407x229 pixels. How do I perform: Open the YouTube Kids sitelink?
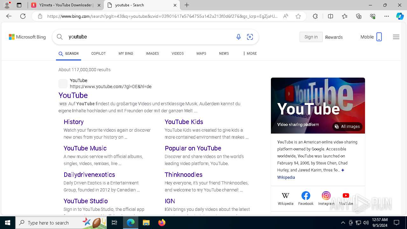[x=184, y=122]
